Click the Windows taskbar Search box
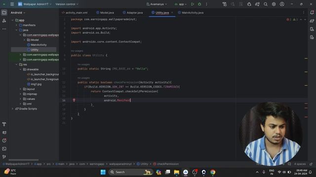 pos(130,172)
